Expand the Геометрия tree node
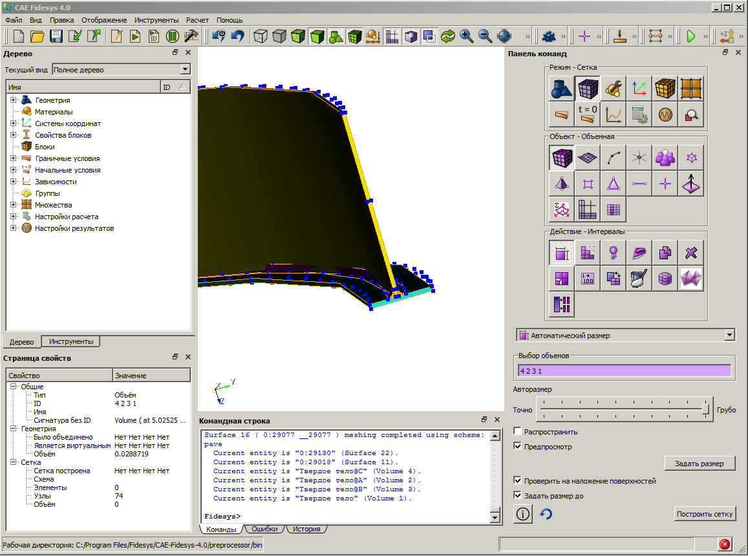 pos(14,100)
